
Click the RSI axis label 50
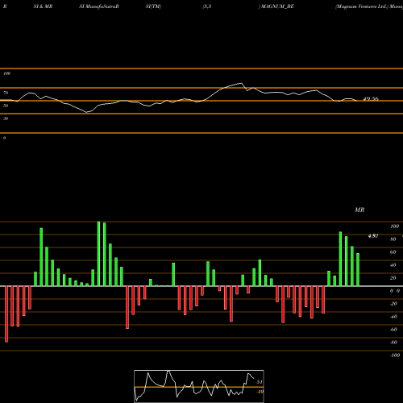pyautogui.click(x=6, y=106)
